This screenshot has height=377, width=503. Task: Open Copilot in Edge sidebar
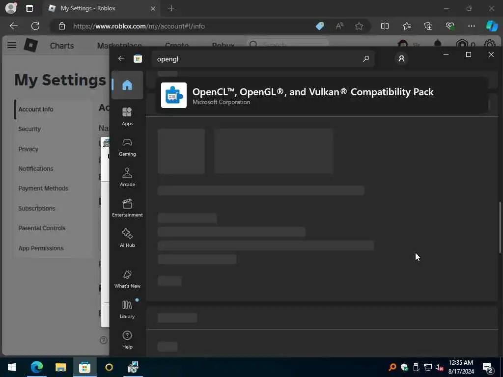[x=491, y=26]
